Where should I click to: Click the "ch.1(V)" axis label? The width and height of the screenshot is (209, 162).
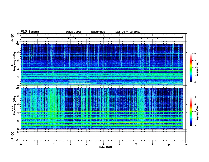[x=12, y=38]
